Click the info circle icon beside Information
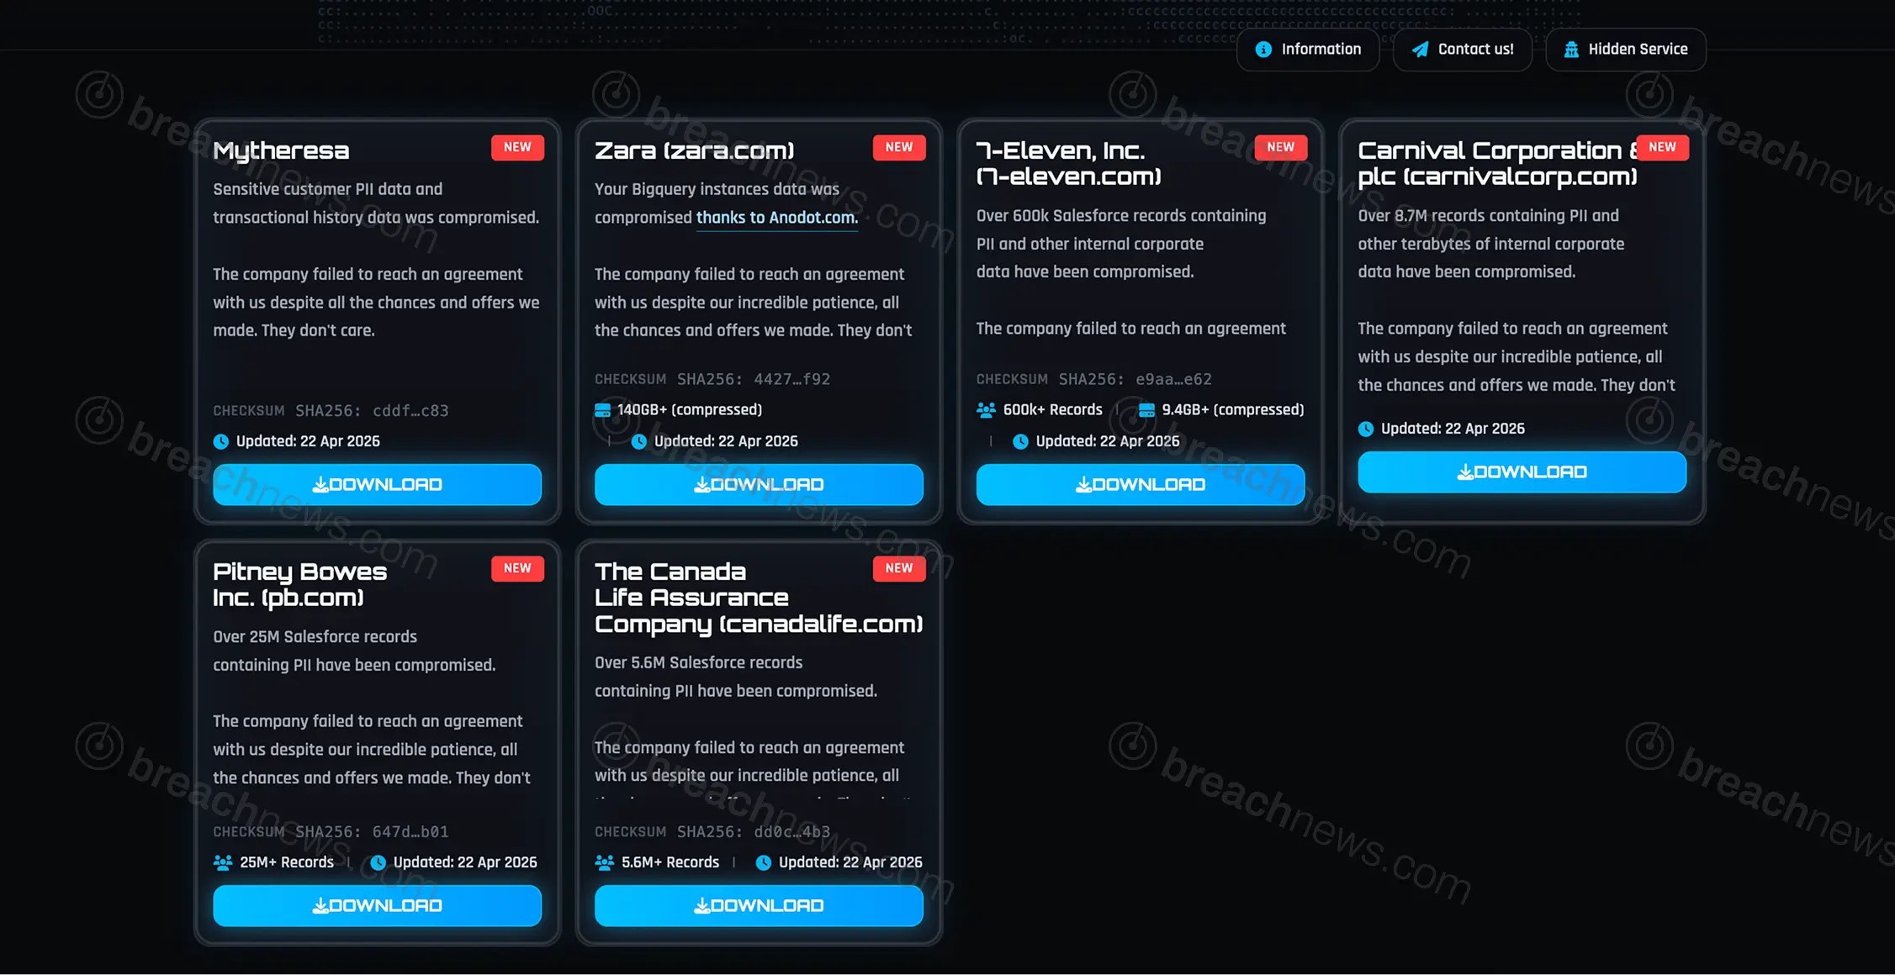This screenshot has width=1895, height=975. 1263,50
